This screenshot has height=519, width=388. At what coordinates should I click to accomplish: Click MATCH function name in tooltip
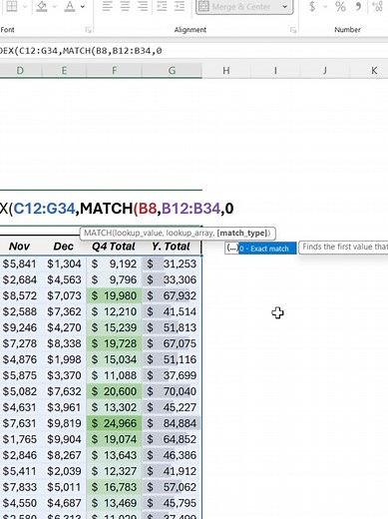click(98, 233)
